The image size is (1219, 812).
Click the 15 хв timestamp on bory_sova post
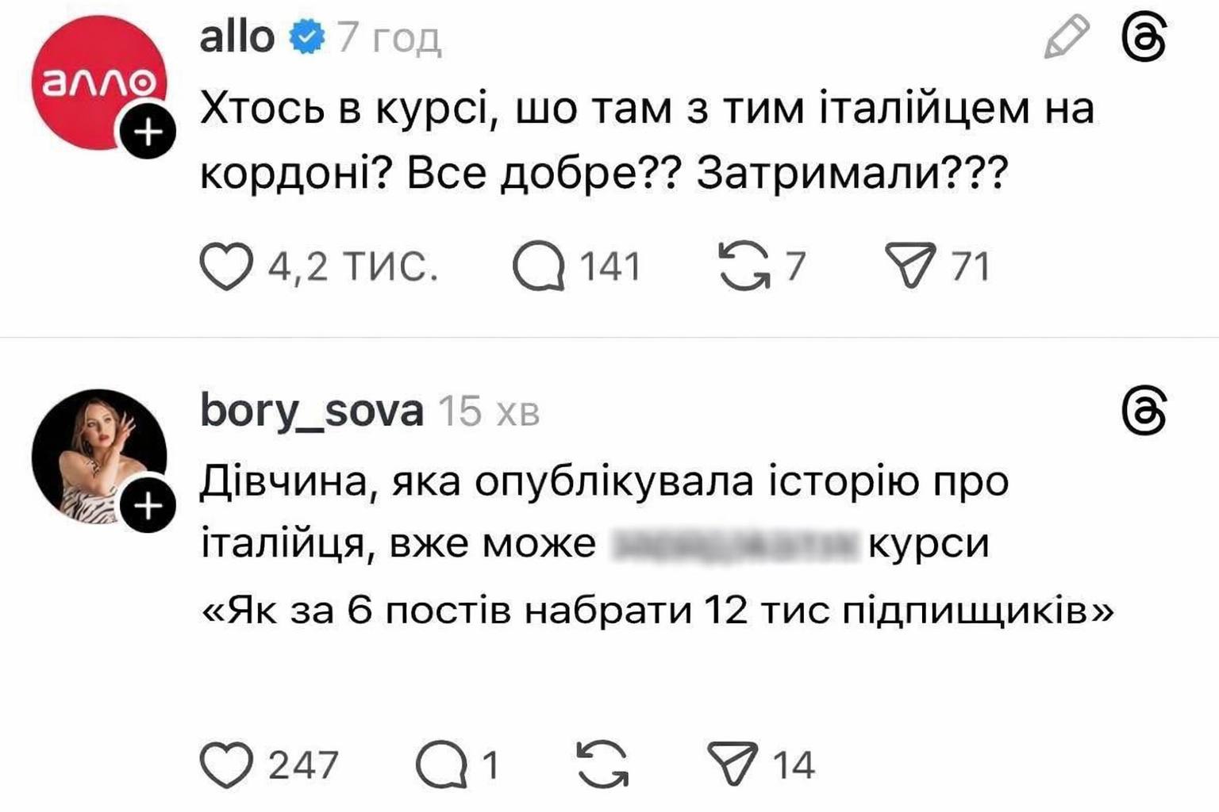pyautogui.click(x=489, y=412)
